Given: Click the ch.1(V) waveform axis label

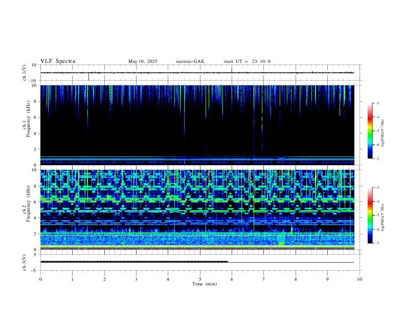Looking at the screenshot, I should (25, 73).
